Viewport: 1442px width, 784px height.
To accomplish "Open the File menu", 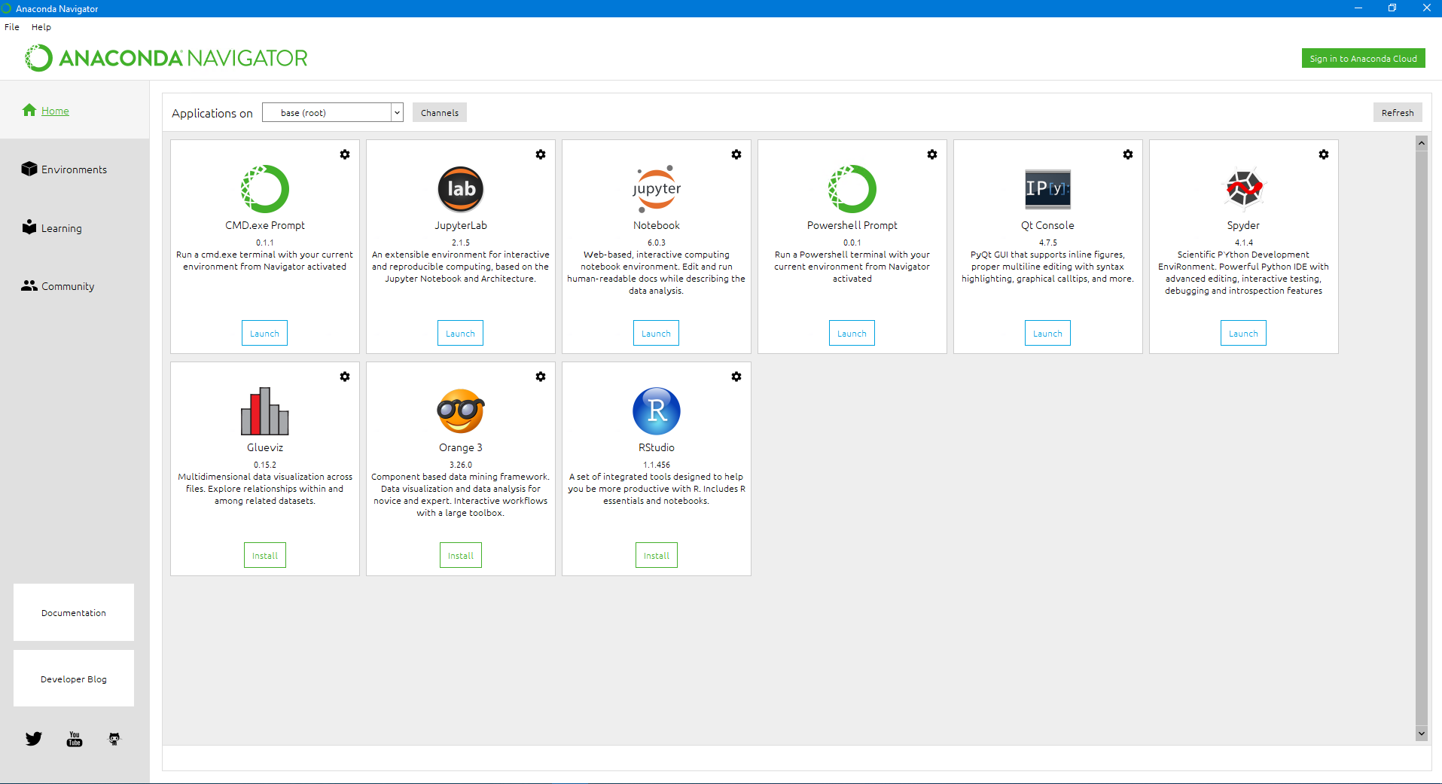I will [x=12, y=27].
